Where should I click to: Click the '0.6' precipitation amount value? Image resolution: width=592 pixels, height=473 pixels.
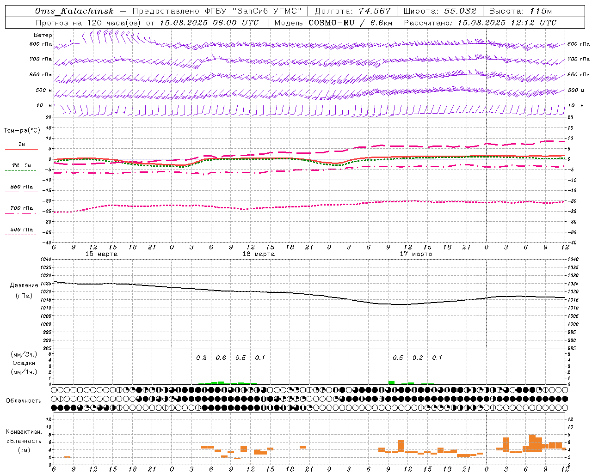pos(221,358)
